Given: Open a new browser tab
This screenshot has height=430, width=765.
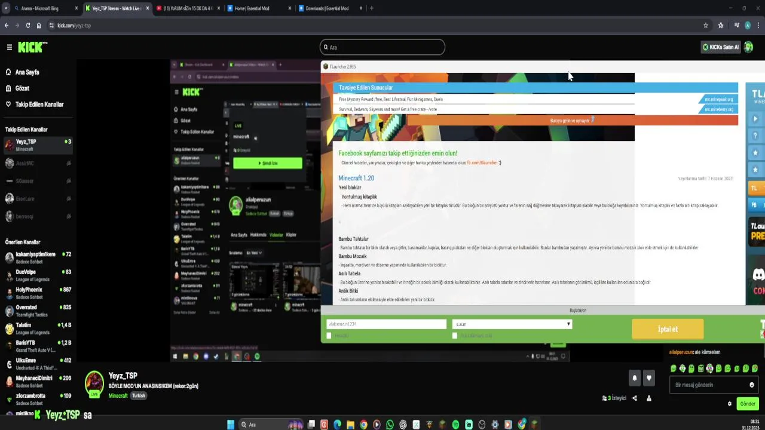Looking at the screenshot, I should (372, 8).
